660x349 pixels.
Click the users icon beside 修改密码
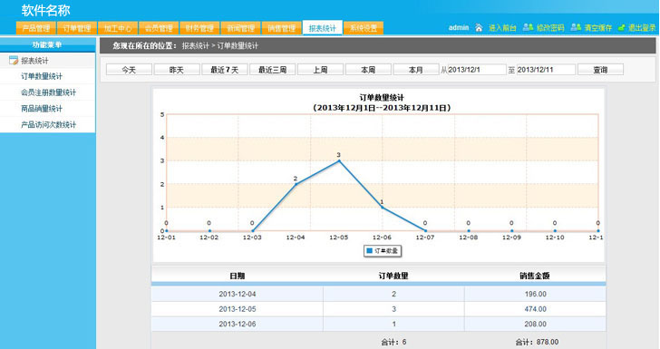(528, 27)
